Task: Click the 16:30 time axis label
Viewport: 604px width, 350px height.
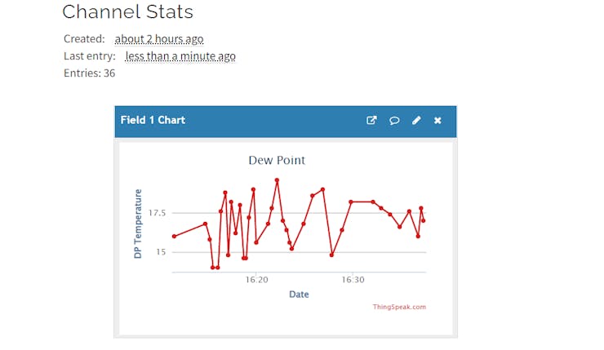Action: tap(352, 279)
